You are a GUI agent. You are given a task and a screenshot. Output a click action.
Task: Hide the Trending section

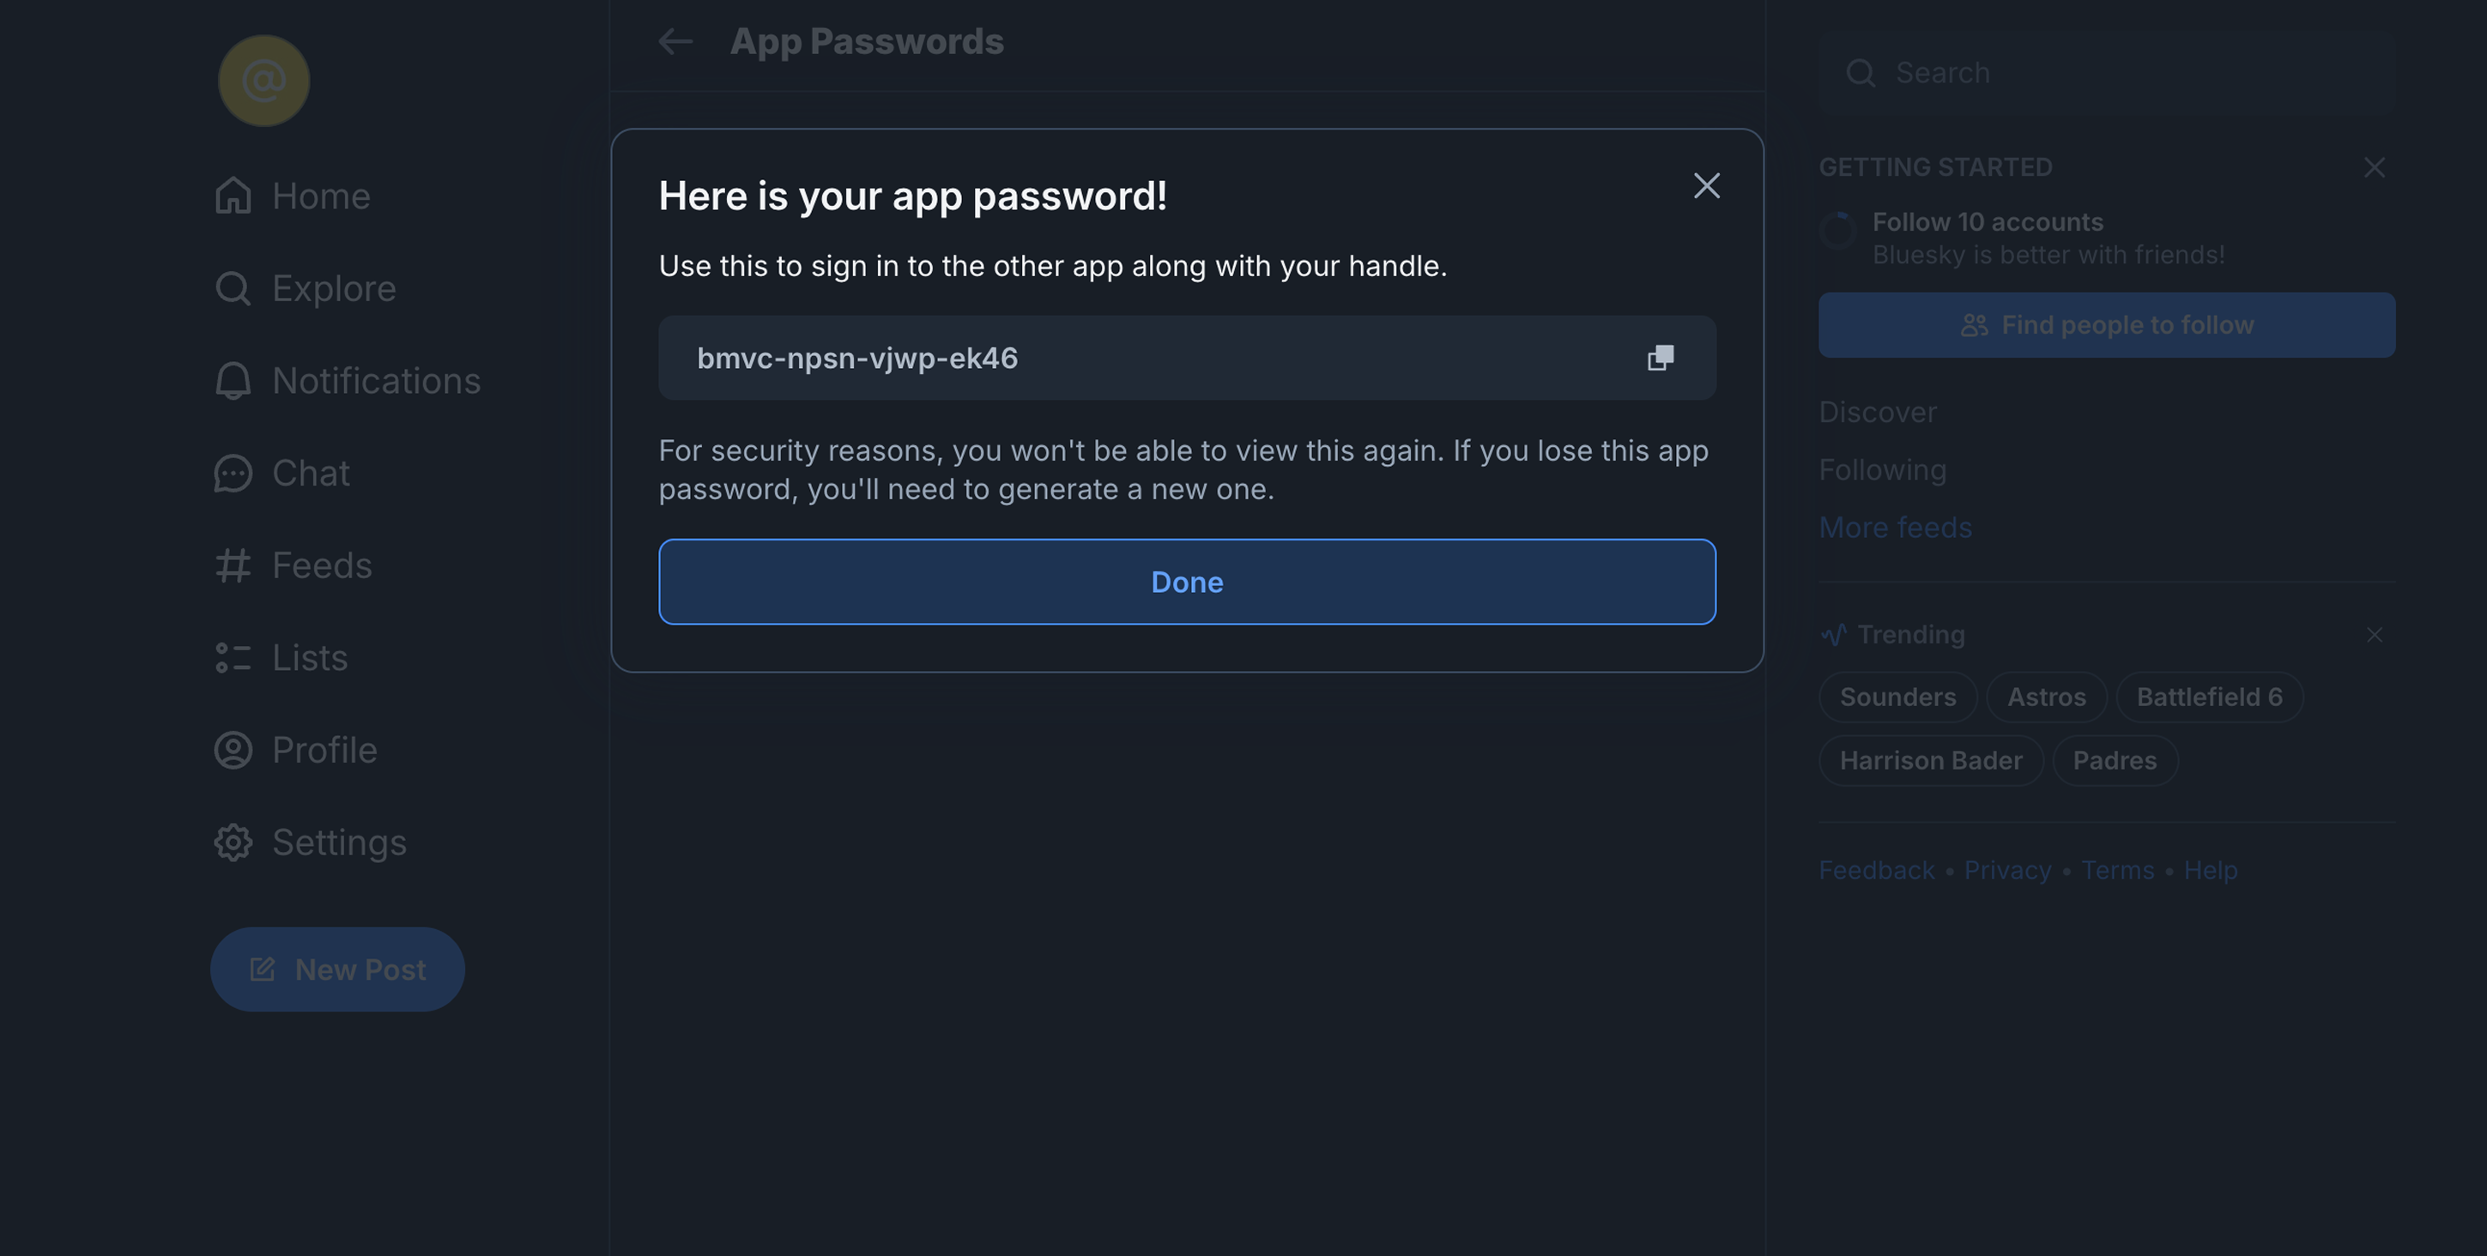point(2374,634)
